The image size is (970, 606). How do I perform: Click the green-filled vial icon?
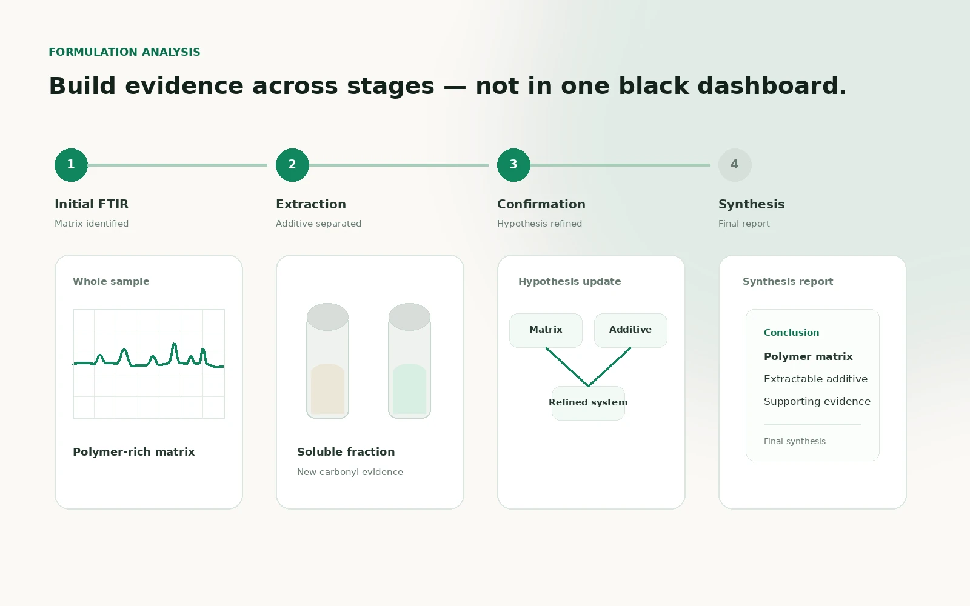(409, 361)
